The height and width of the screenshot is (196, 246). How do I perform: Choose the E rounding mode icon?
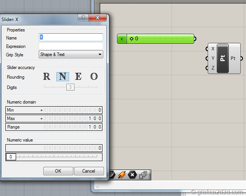(78, 77)
